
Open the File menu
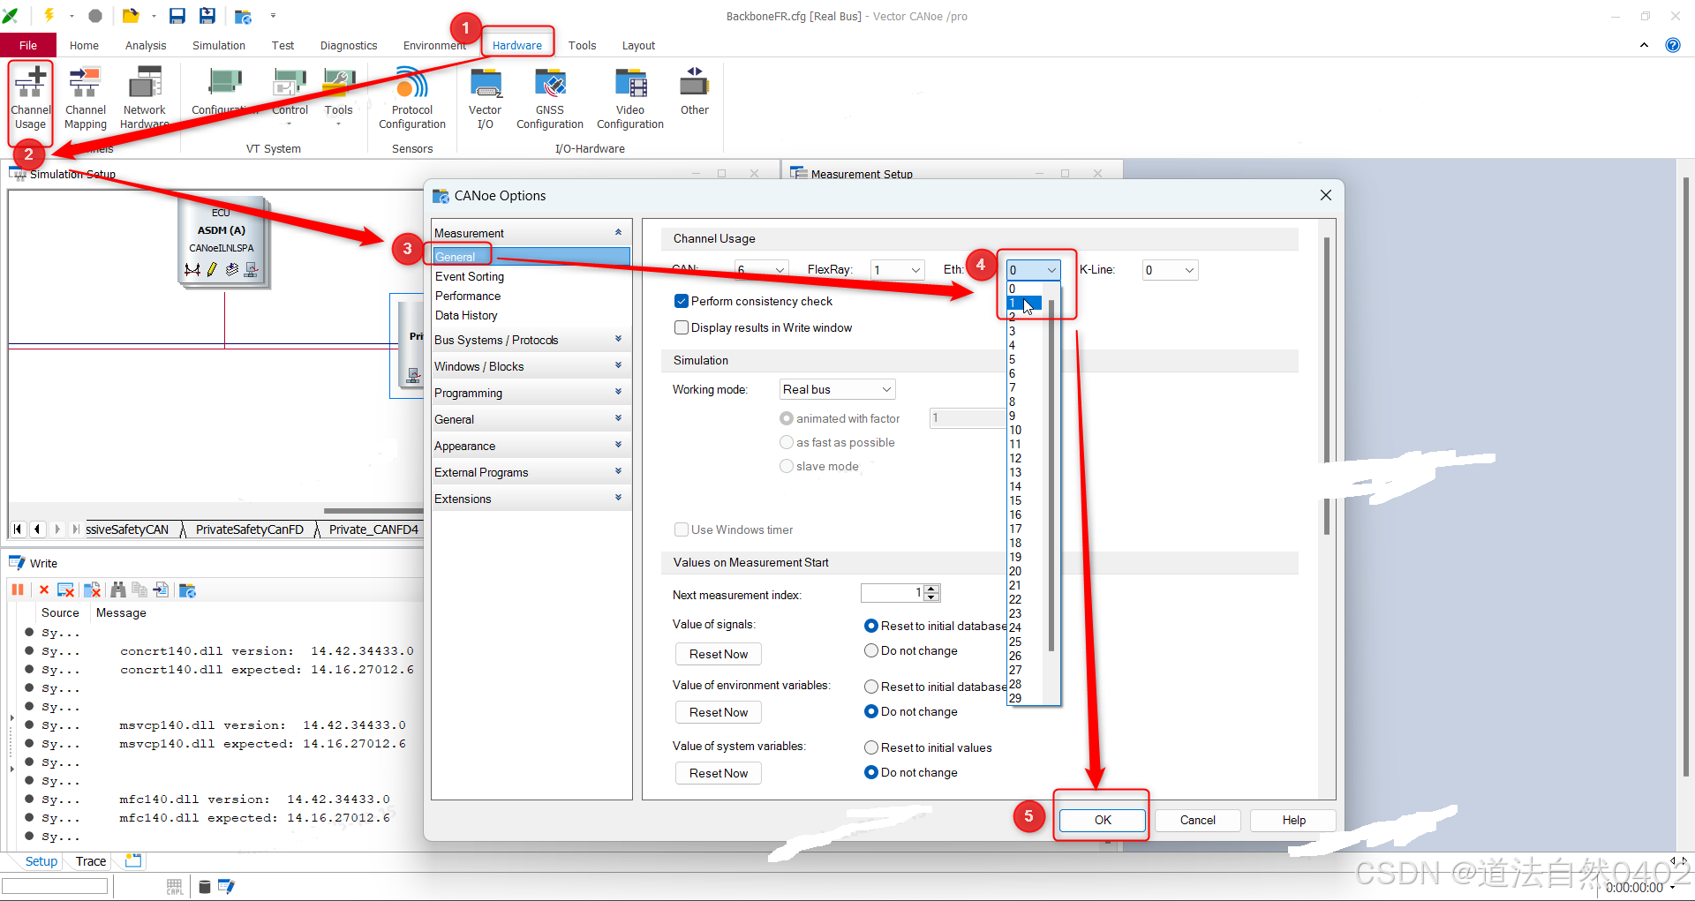tap(28, 45)
